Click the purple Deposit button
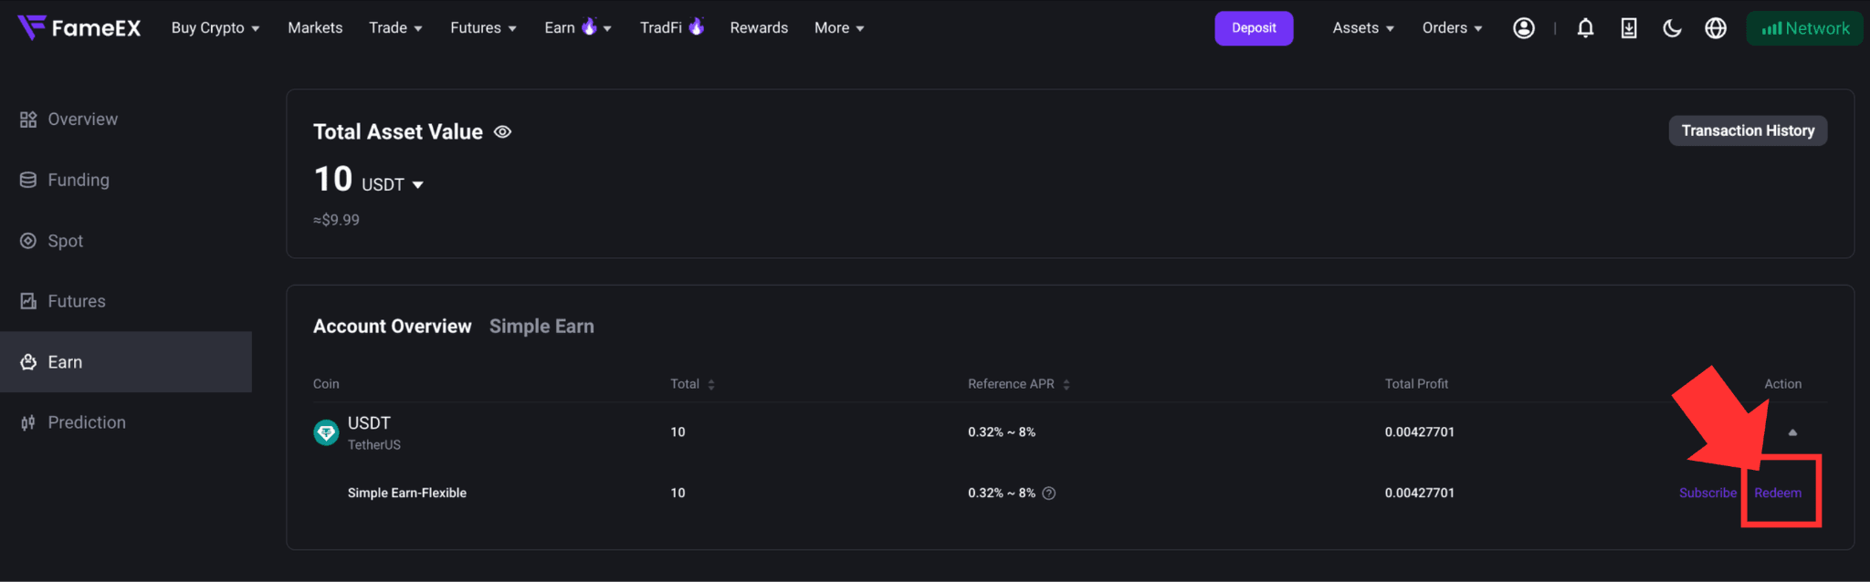Image resolution: width=1870 pixels, height=582 pixels. point(1254,28)
